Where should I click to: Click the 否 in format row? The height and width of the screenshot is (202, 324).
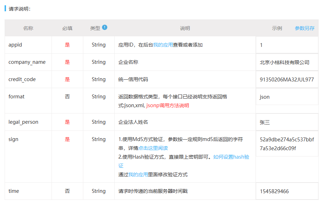click(x=67, y=97)
